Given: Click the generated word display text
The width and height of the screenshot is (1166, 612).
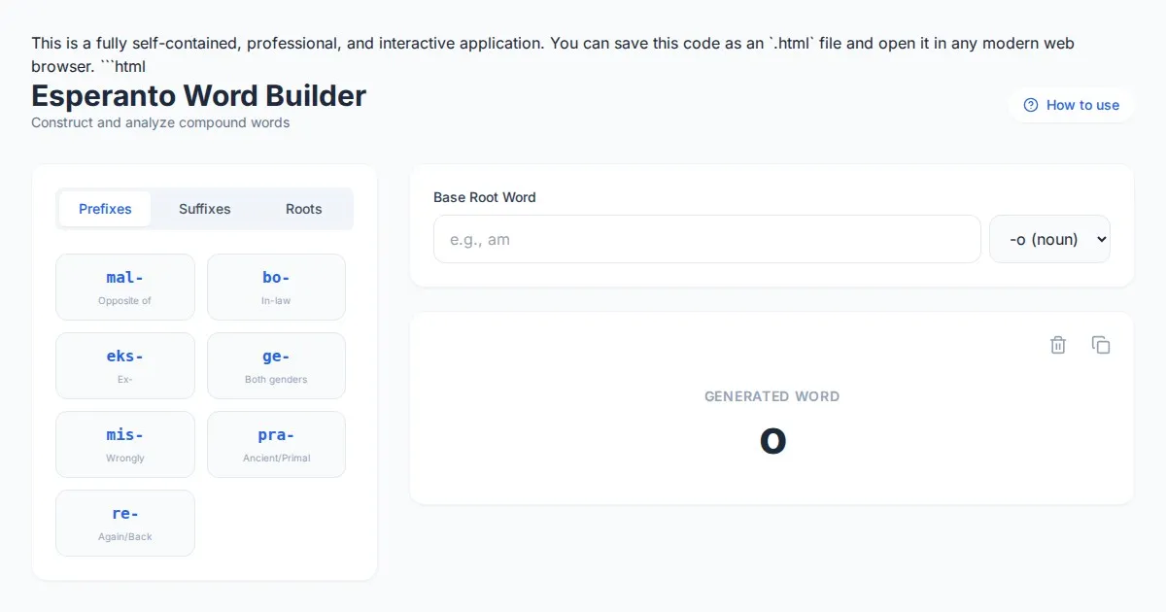Looking at the screenshot, I should click(772, 441).
